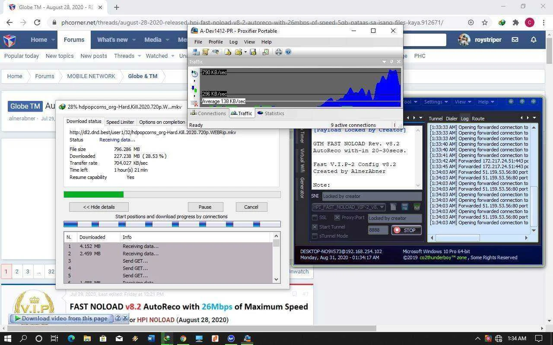
Task: Select Generator vertical tab
Action: pyautogui.click(x=302, y=188)
